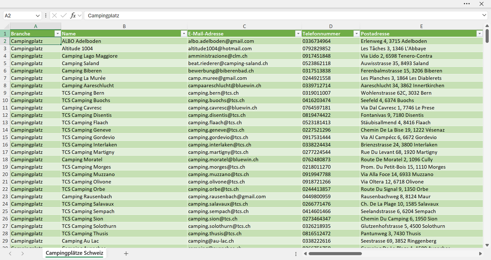
Task: Select column A header
Action: [35, 26]
